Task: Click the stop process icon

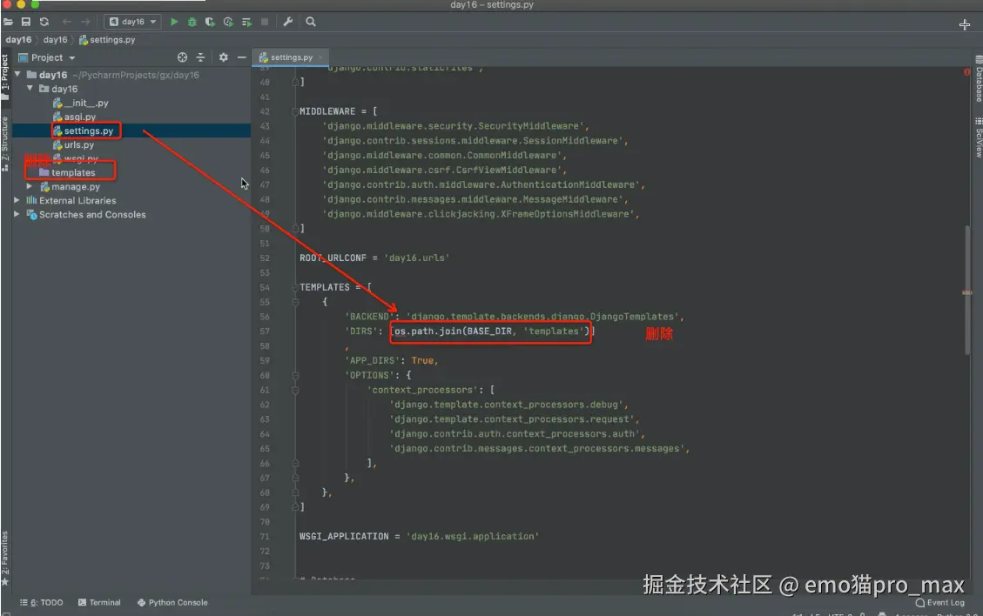Action: click(265, 22)
